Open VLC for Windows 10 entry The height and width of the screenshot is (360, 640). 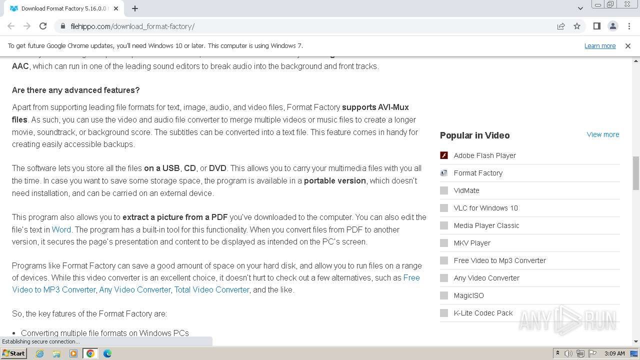486,208
